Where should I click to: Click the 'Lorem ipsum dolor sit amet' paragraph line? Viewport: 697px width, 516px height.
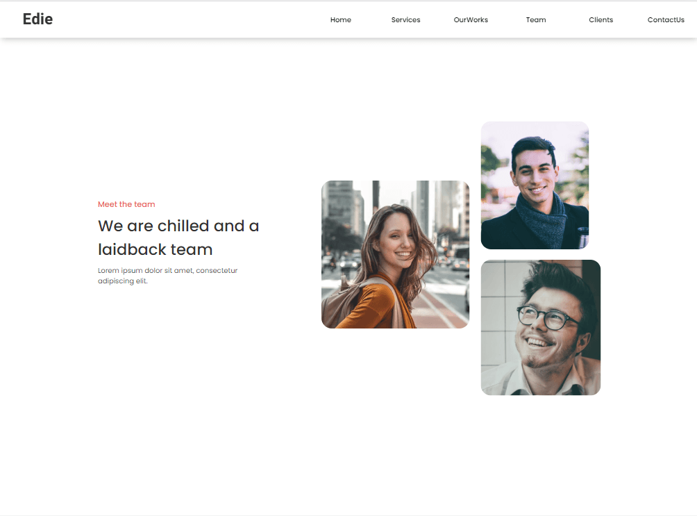tap(167, 270)
